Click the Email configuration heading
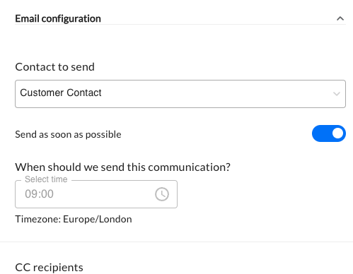353x274 pixels. [x=58, y=18]
